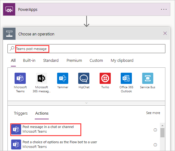This screenshot has height=151, width=175.
Task: Select the Microsoft Teams connector icon
Action: click(20, 78)
